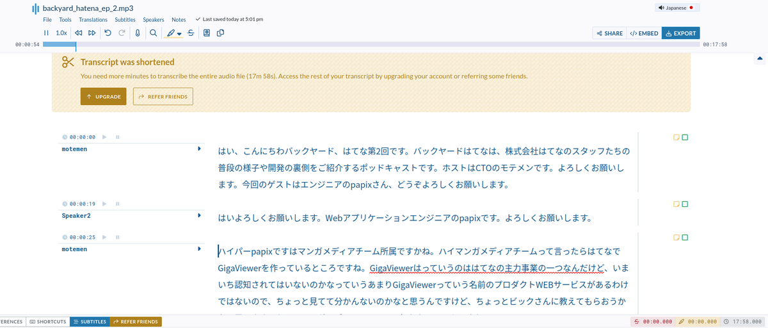This screenshot has width=768, height=328.
Task: Click the UPGRADE button
Action: coord(103,97)
